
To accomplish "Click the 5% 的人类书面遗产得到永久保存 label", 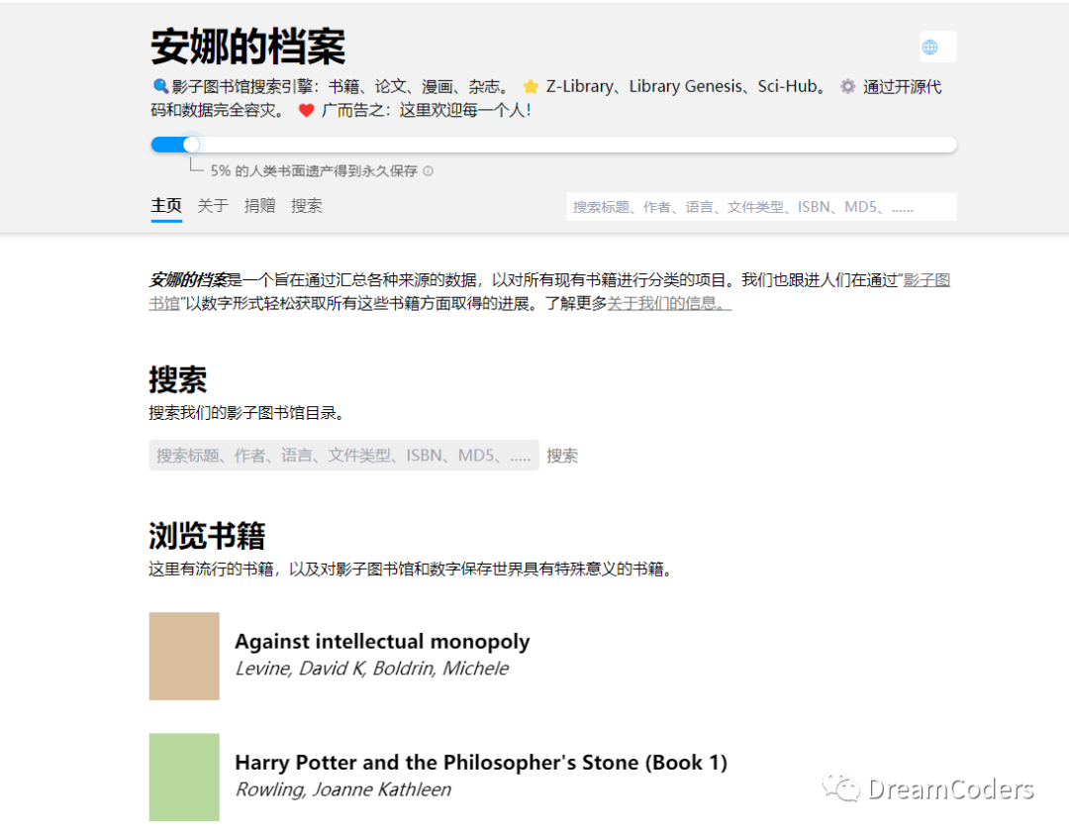I will coord(314,171).
